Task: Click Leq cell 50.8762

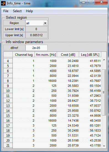Action: pos(90,111)
